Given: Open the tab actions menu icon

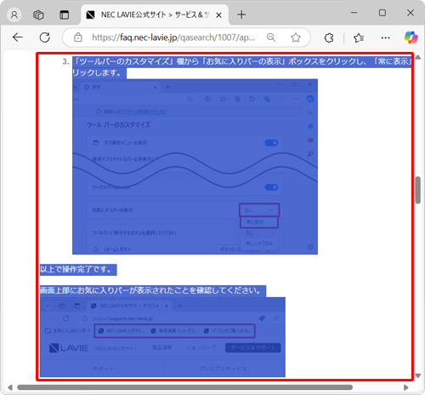Looking at the screenshot, I should (38, 14).
